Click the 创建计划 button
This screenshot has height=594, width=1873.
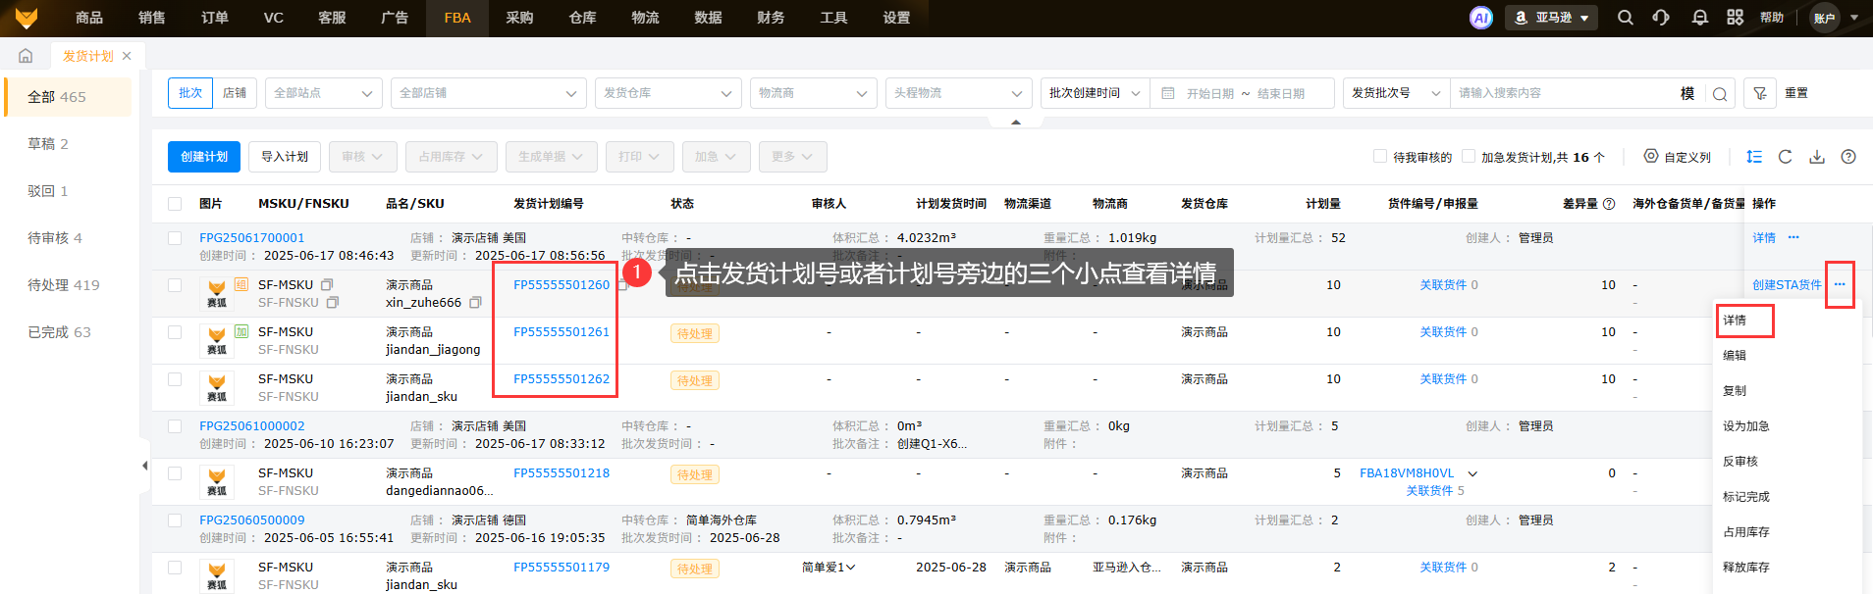(204, 157)
